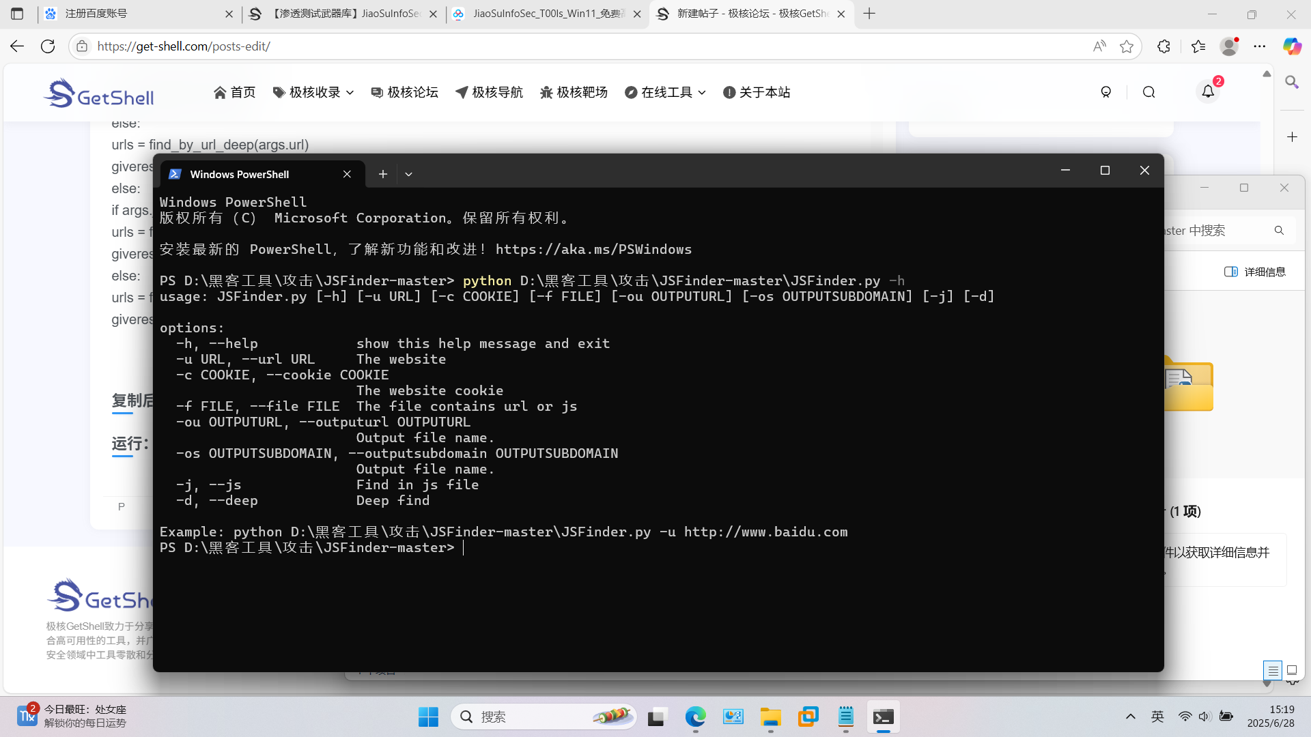The width and height of the screenshot is (1311, 737).
Task: Click the browser address bar URL
Action: [184, 46]
